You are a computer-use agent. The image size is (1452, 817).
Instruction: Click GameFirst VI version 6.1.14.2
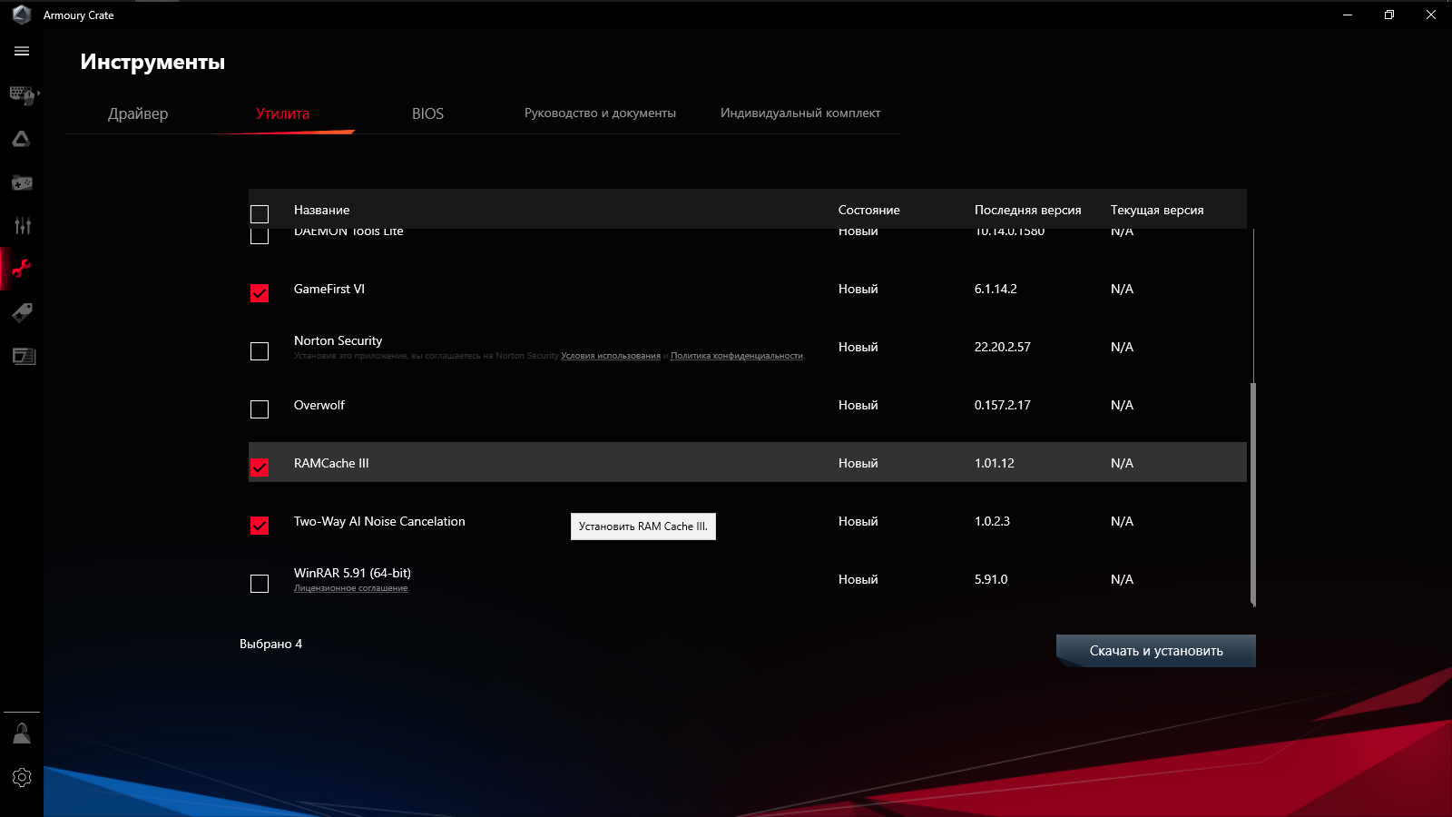pos(996,289)
